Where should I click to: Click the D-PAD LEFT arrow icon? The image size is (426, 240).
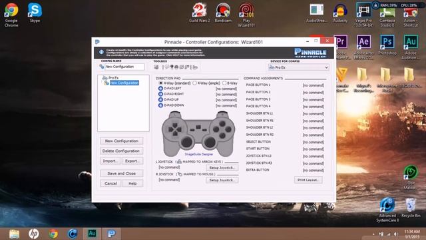pos(160,89)
